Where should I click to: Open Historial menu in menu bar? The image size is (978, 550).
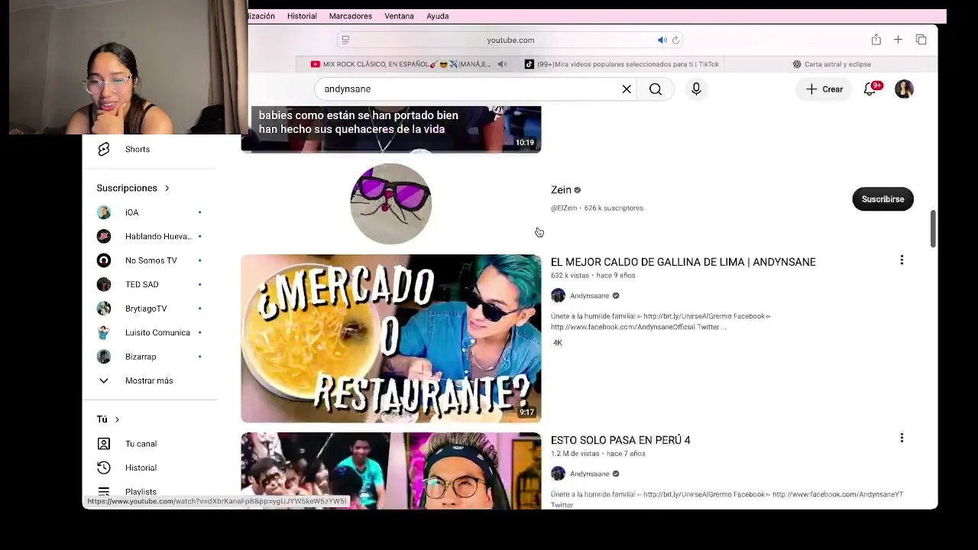tap(302, 16)
